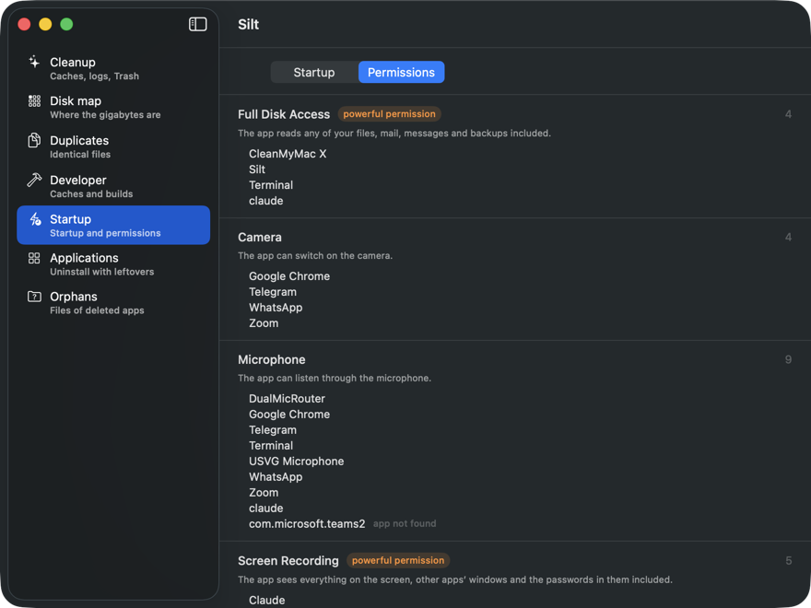Select WhatsApp under Microphone
The height and width of the screenshot is (608, 811).
[276, 476]
